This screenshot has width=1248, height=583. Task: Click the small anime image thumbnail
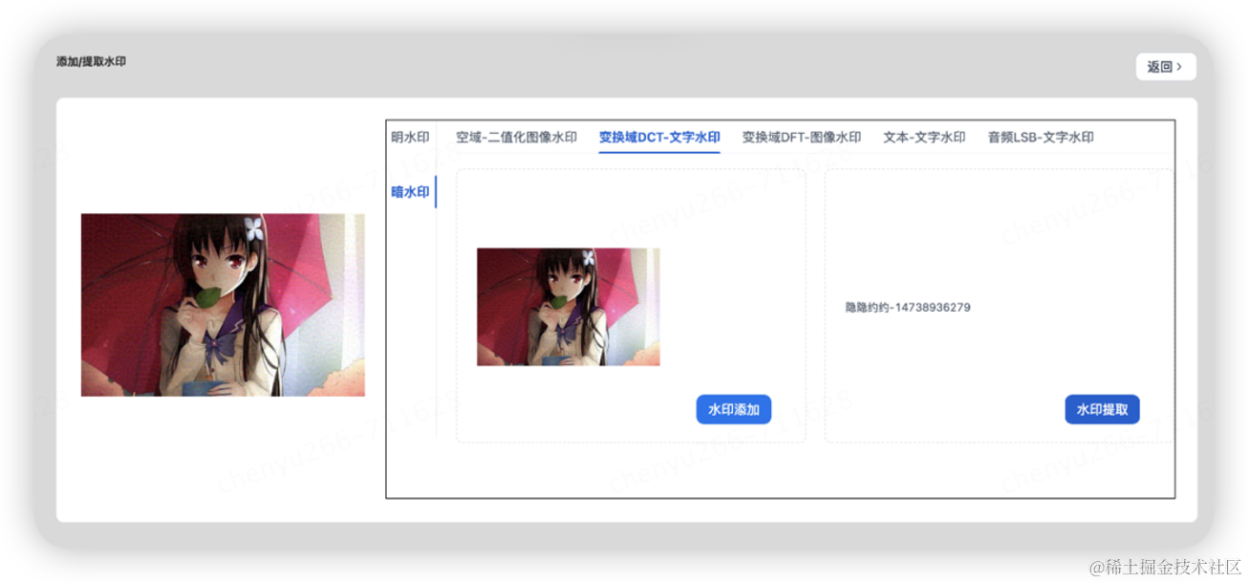tap(569, 307)
